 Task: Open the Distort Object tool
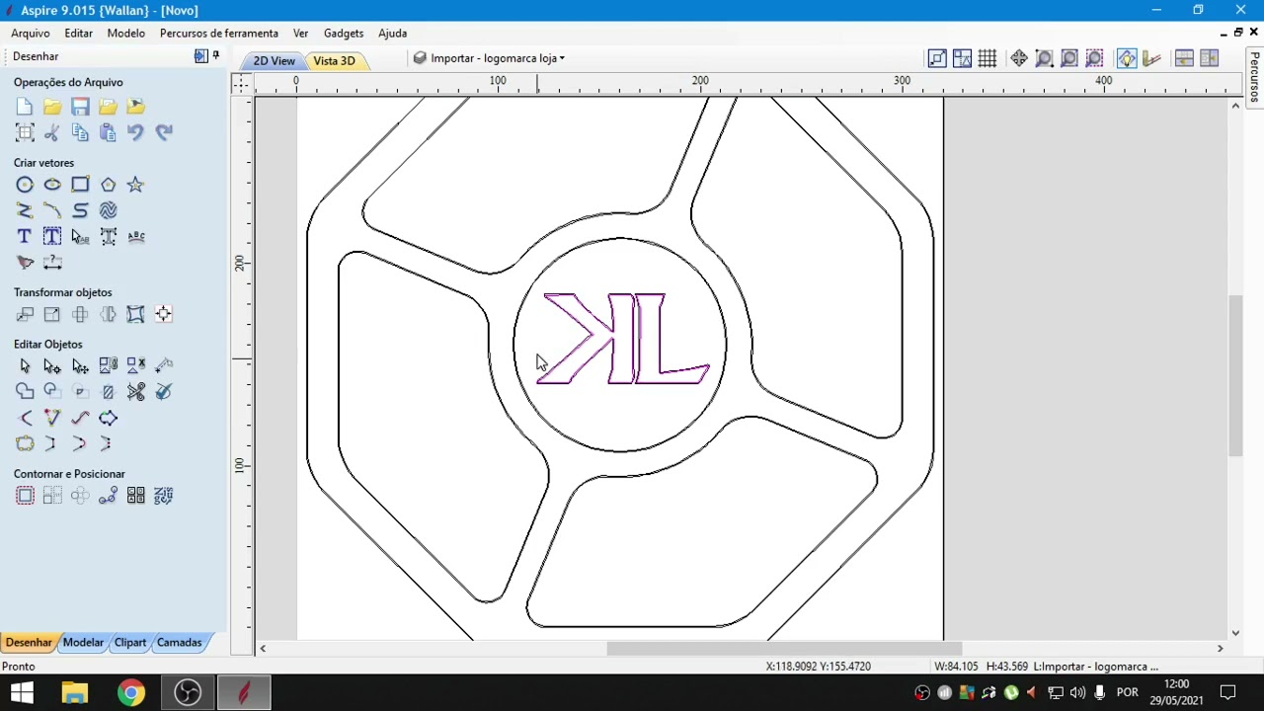(135, 314)
